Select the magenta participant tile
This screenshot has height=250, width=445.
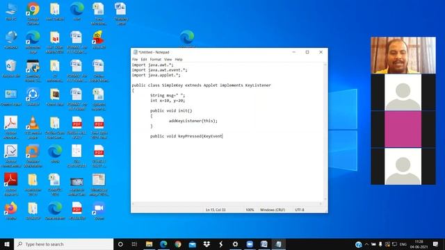403,129
